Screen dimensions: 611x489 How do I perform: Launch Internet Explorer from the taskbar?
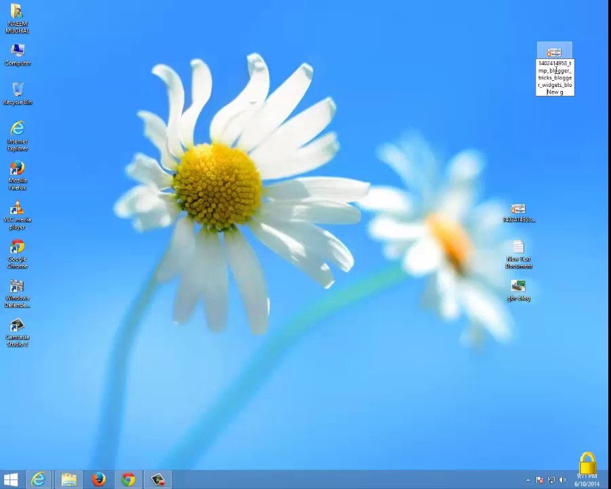[x=38, y=479]
